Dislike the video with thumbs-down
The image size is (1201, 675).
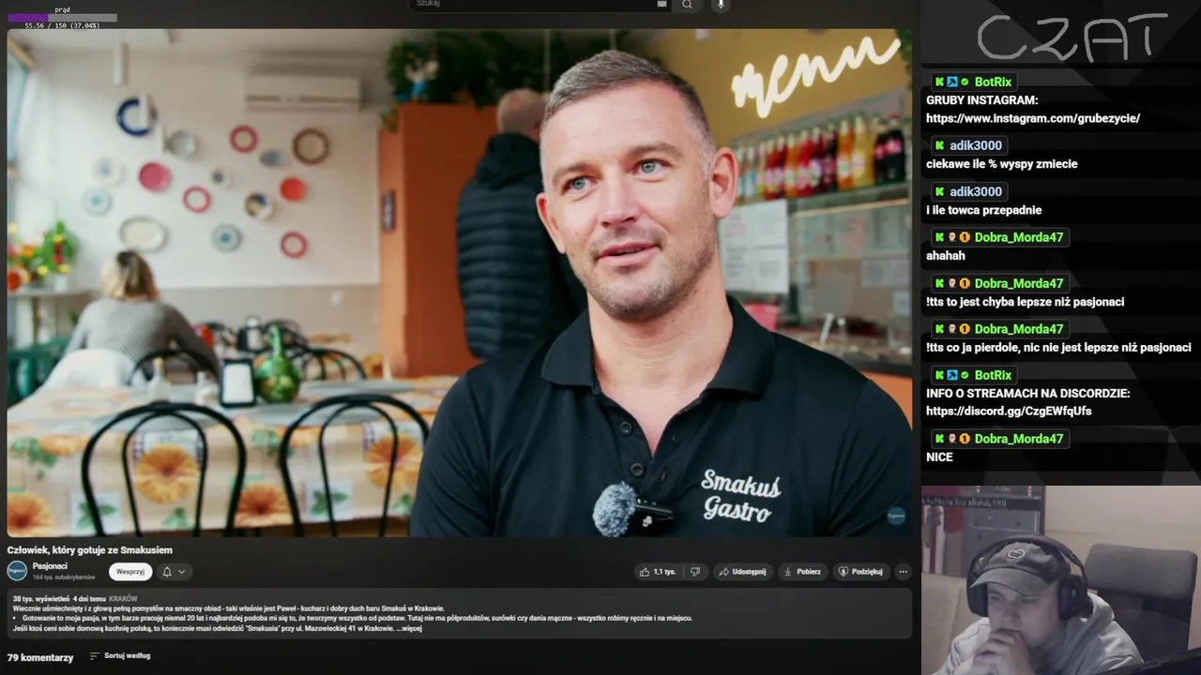point(695,572)
